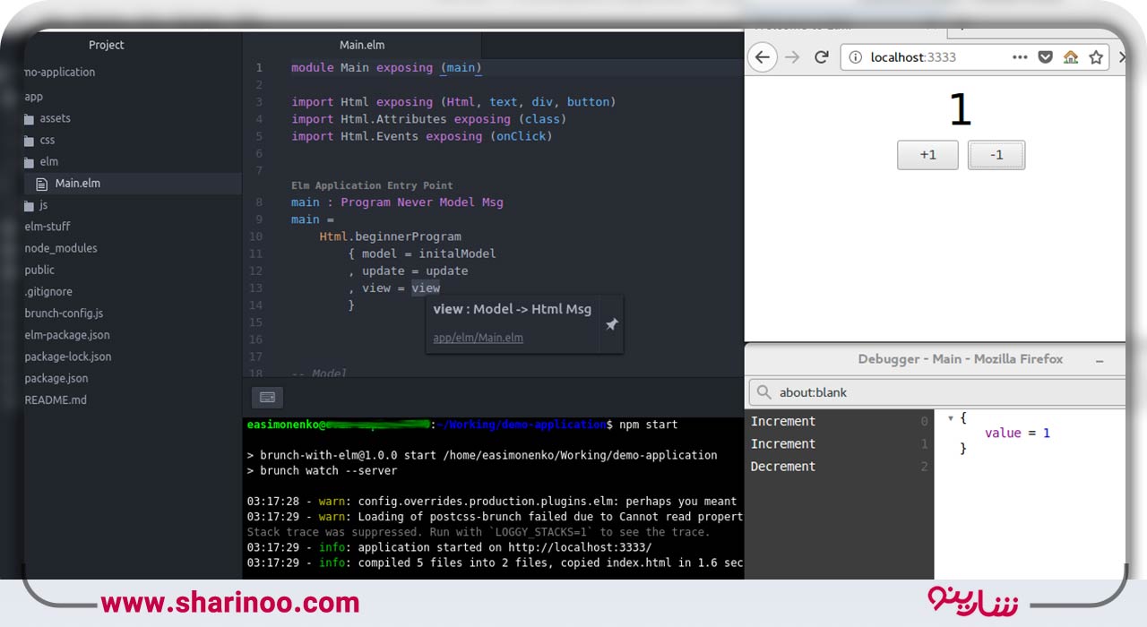Click the site information icon in address bar
The image size is (1147, 627).
coord(855,57)
